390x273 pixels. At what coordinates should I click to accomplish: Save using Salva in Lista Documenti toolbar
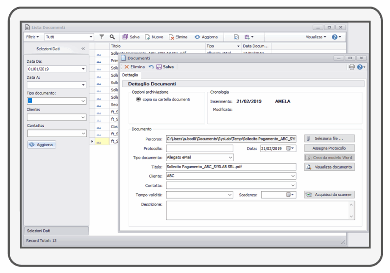(131, 37)
